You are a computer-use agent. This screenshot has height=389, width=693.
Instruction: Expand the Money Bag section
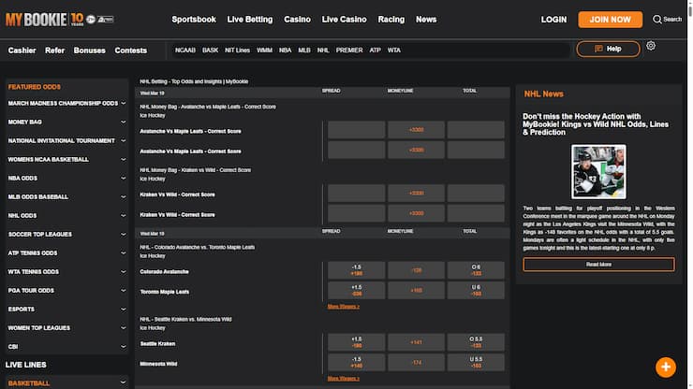pyautogui.click(x=66, y=122)
